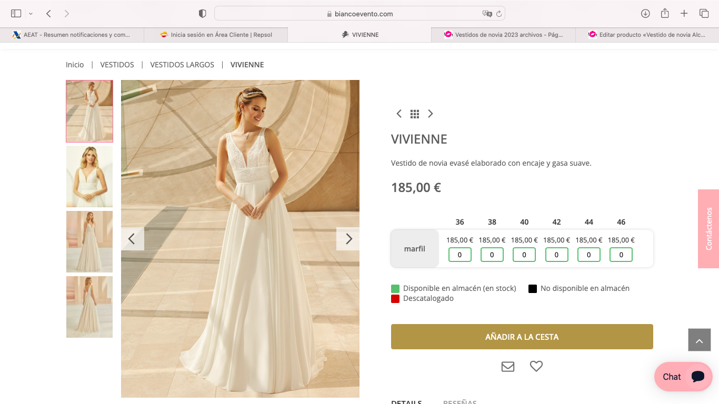Add dress to wishlist with heart icon
Image resolution: width=719 pixels, height=404 pixels.
point(536,366)
